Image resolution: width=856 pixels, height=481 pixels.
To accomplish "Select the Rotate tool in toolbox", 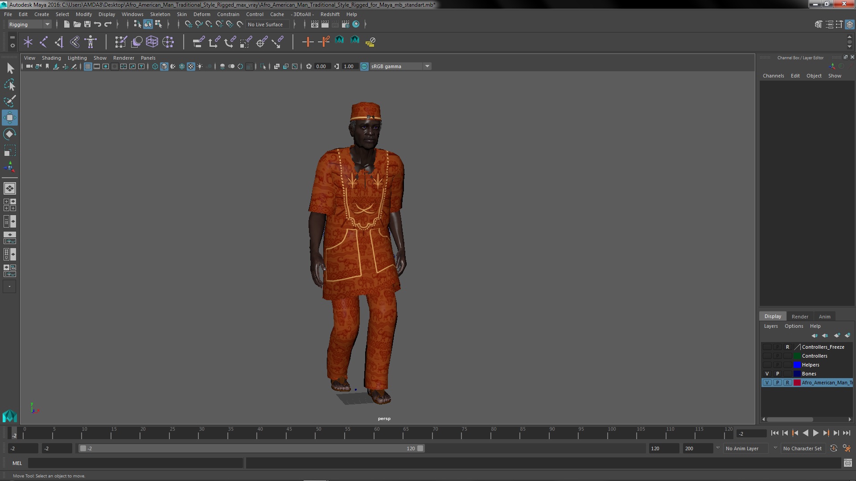I will point(9,134).
